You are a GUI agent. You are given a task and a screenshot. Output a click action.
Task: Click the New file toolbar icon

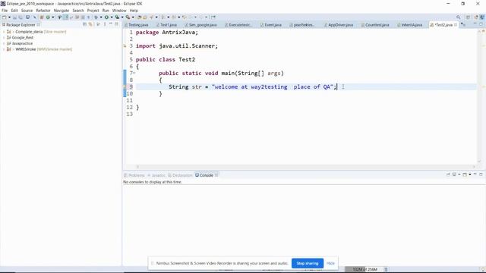point(5,17)
